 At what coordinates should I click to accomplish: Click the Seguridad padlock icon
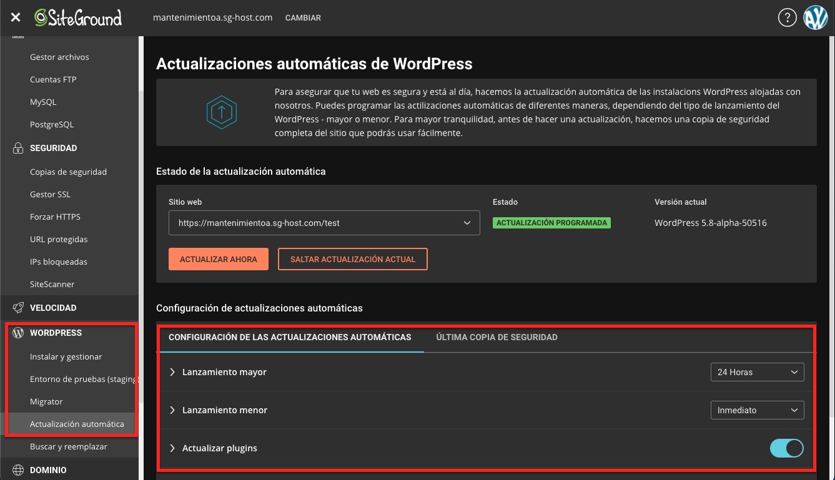[x=17, y=148]
